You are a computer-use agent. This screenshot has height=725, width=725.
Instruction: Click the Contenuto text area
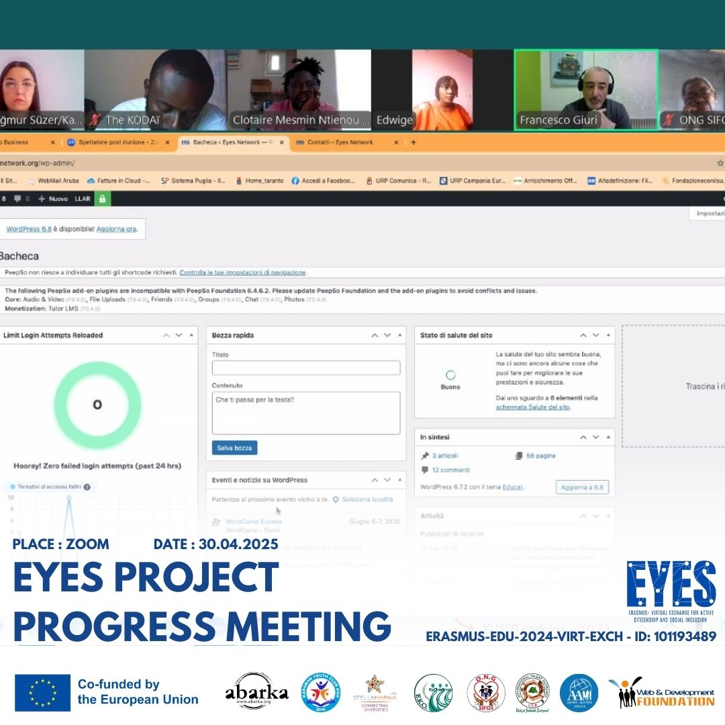pos(306,413)
